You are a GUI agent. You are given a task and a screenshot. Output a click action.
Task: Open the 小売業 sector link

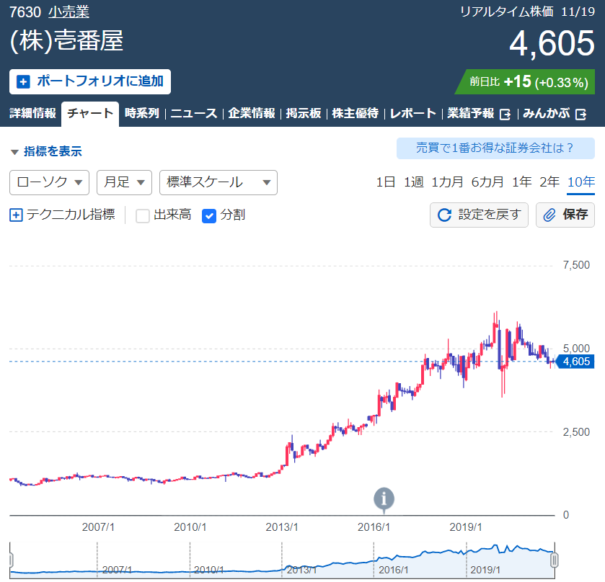click(x=69, y=12)
